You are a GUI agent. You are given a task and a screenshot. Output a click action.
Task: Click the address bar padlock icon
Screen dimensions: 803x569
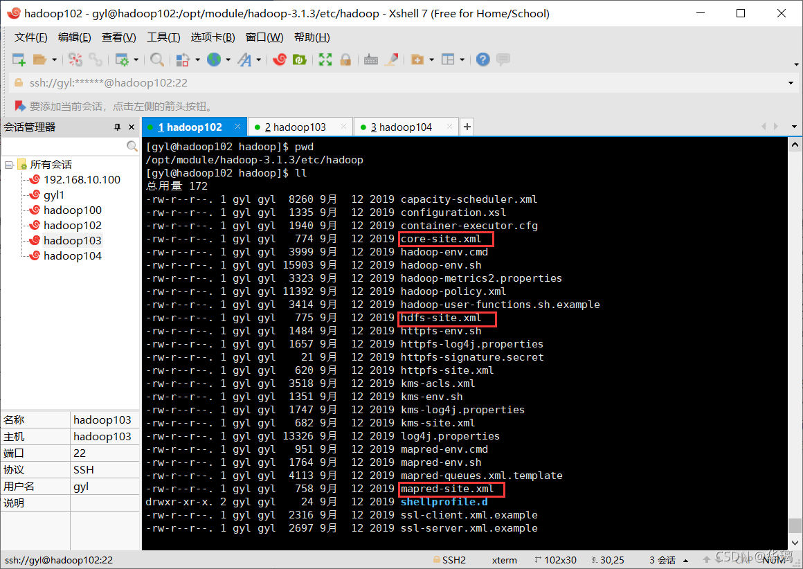click(19, 82)
